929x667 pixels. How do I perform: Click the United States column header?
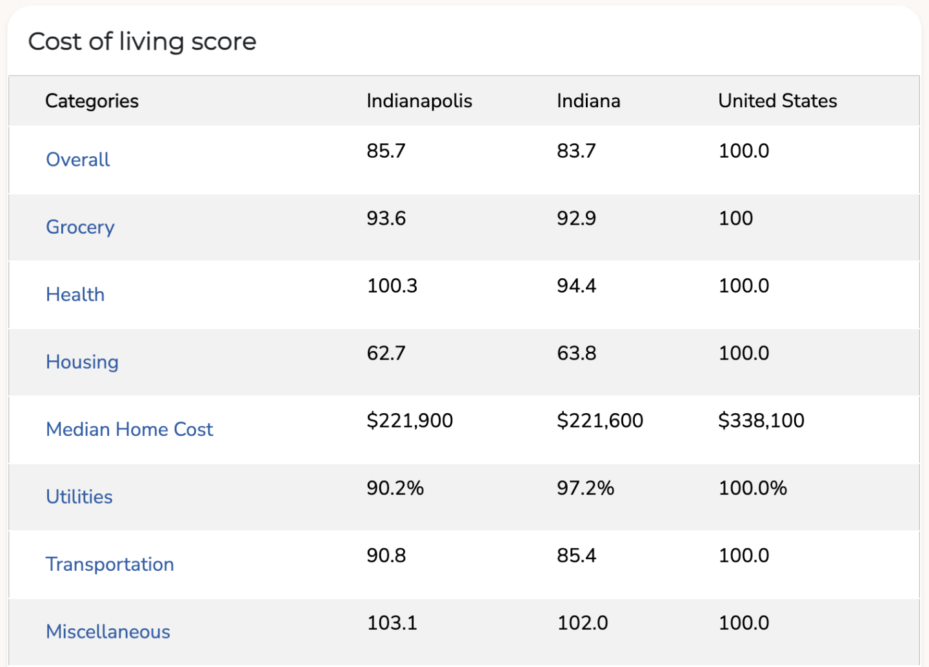point(777,101)
